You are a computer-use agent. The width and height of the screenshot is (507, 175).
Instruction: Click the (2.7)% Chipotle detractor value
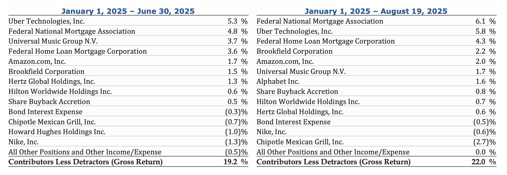tap(484, 142)
